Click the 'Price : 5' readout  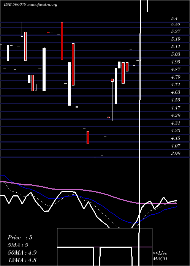(x=20, y=237)
